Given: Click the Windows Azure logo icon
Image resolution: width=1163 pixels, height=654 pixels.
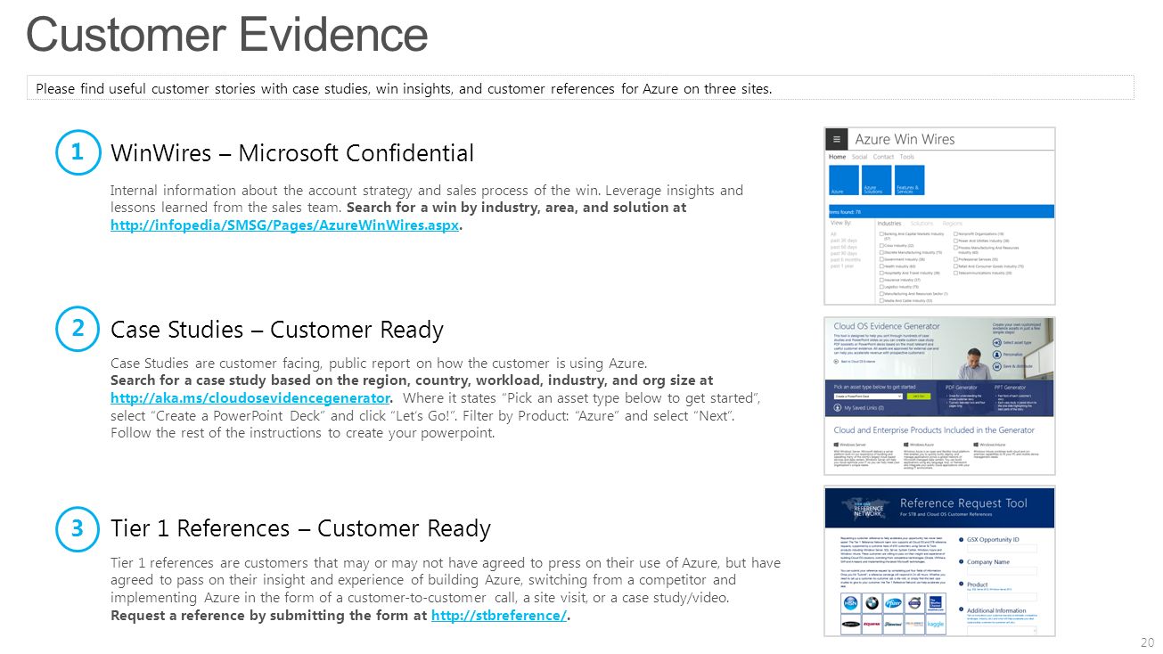Looking at the screenshot, I should 905,445.
